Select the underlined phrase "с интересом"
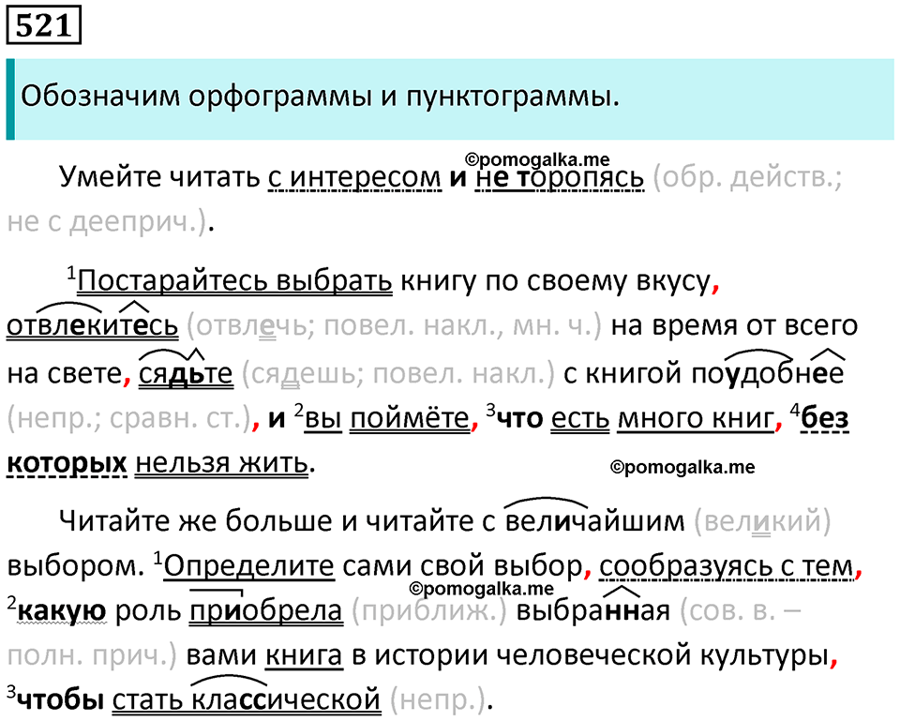The height and width of the screenshot is (721, 900). pyautogui.click(x=354, y=178)
